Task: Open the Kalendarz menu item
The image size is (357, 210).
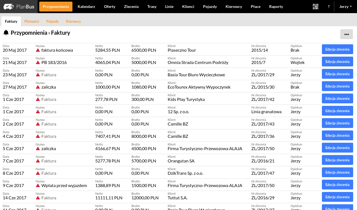Action: point(86,7)
